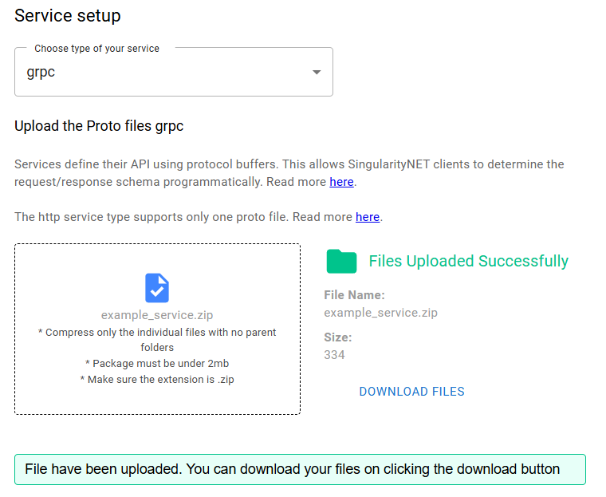Click the 'Make sure the extension is .zip' note
This screenshot has height=497, width=606.
[157, 380]
